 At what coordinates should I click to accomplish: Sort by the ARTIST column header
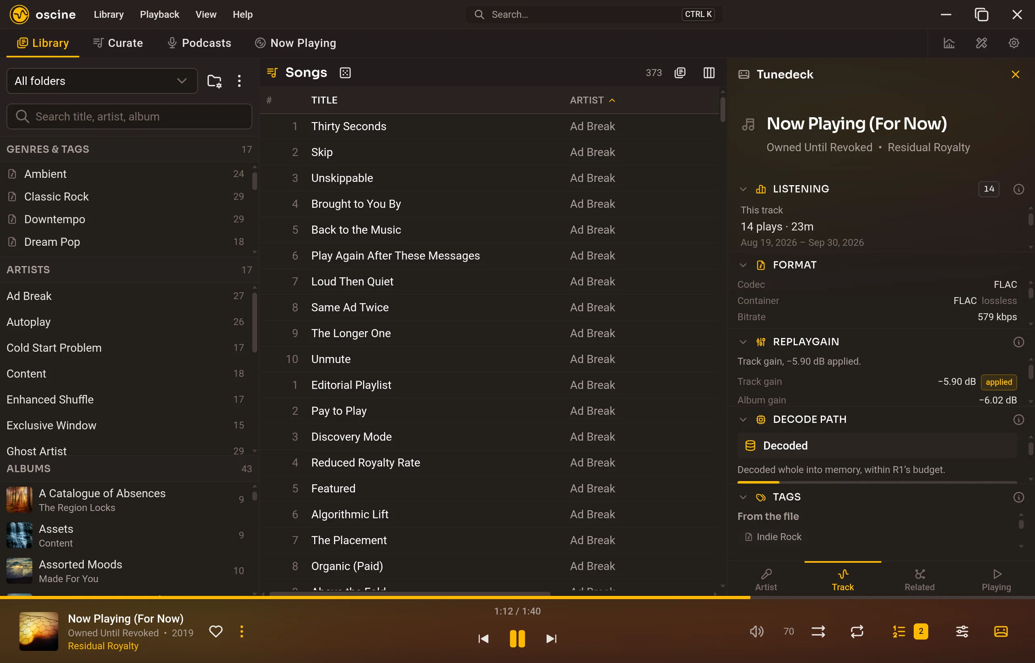pyautogui.click(x=592, y=100)
